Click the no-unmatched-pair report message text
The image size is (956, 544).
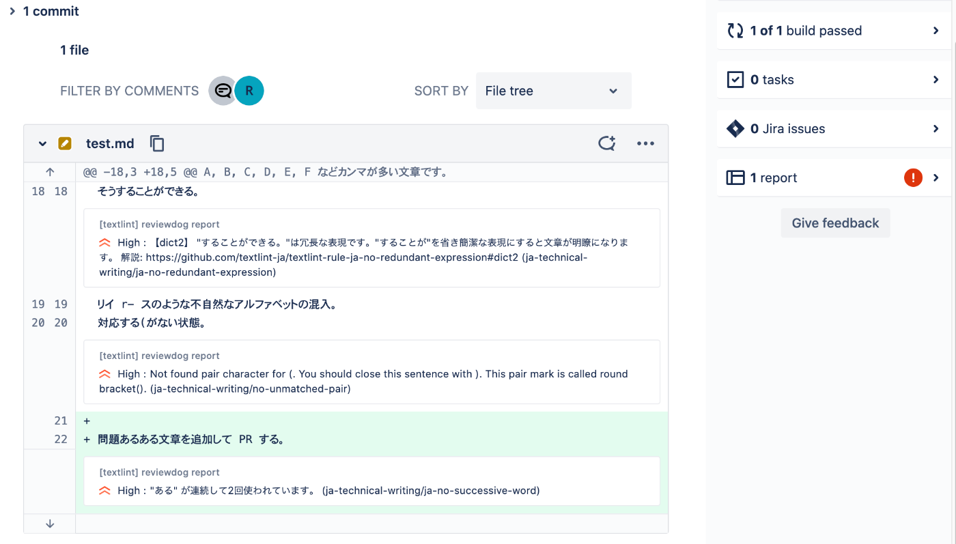[363, 382]
